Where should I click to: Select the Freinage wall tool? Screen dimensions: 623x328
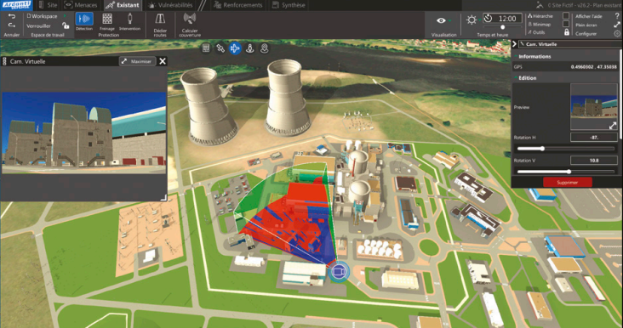pos(107,19)
